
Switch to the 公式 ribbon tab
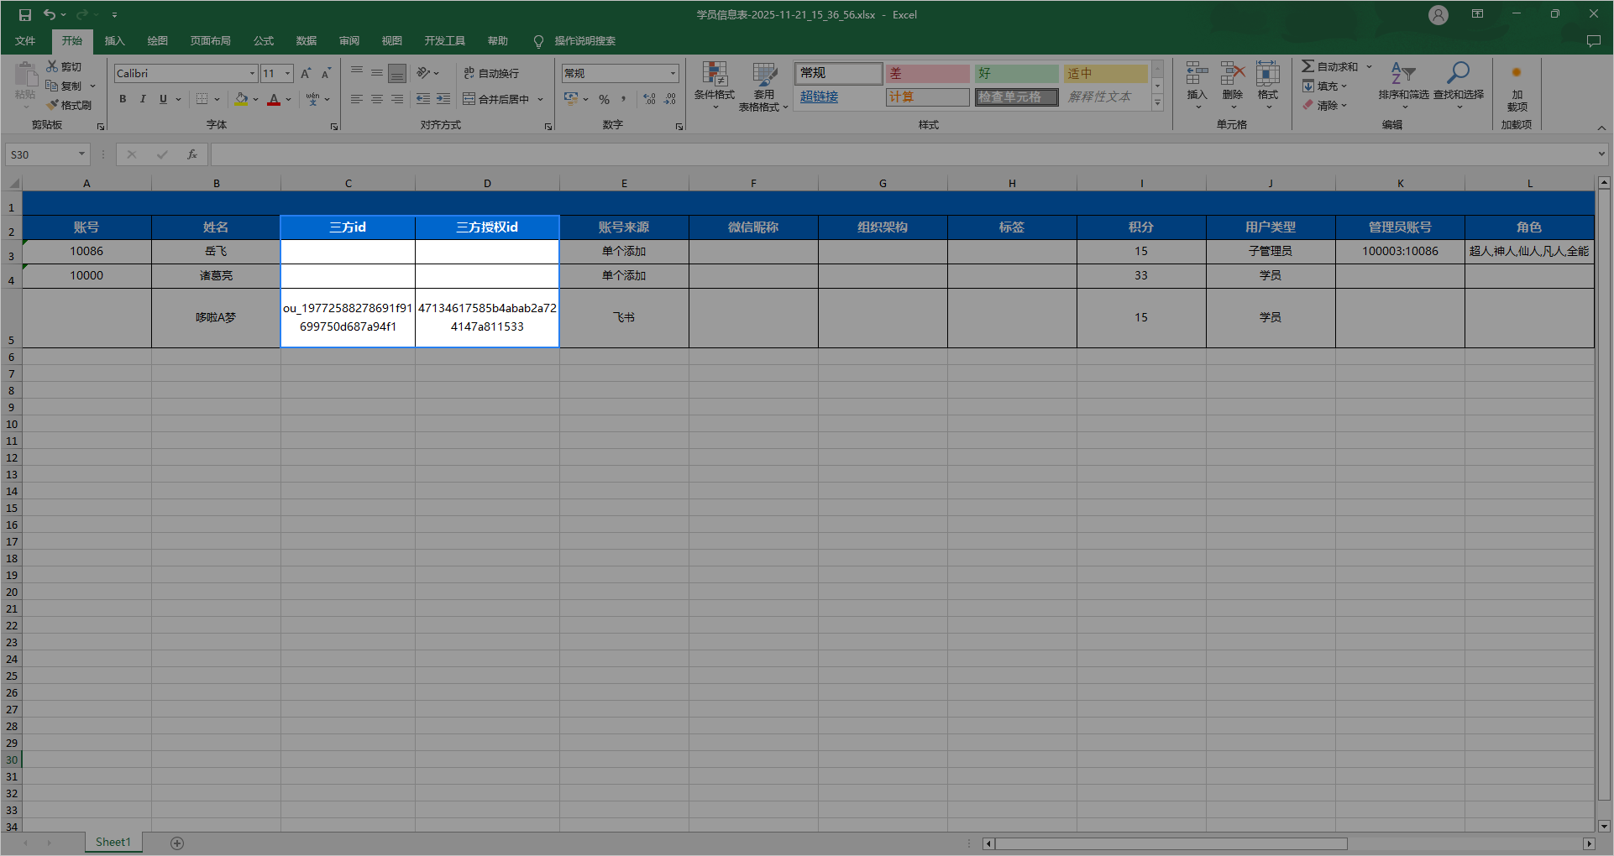coord(264,41)
